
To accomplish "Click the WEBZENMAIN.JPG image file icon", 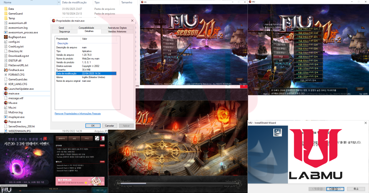I will pyautogui.click(x=6, y=131).
